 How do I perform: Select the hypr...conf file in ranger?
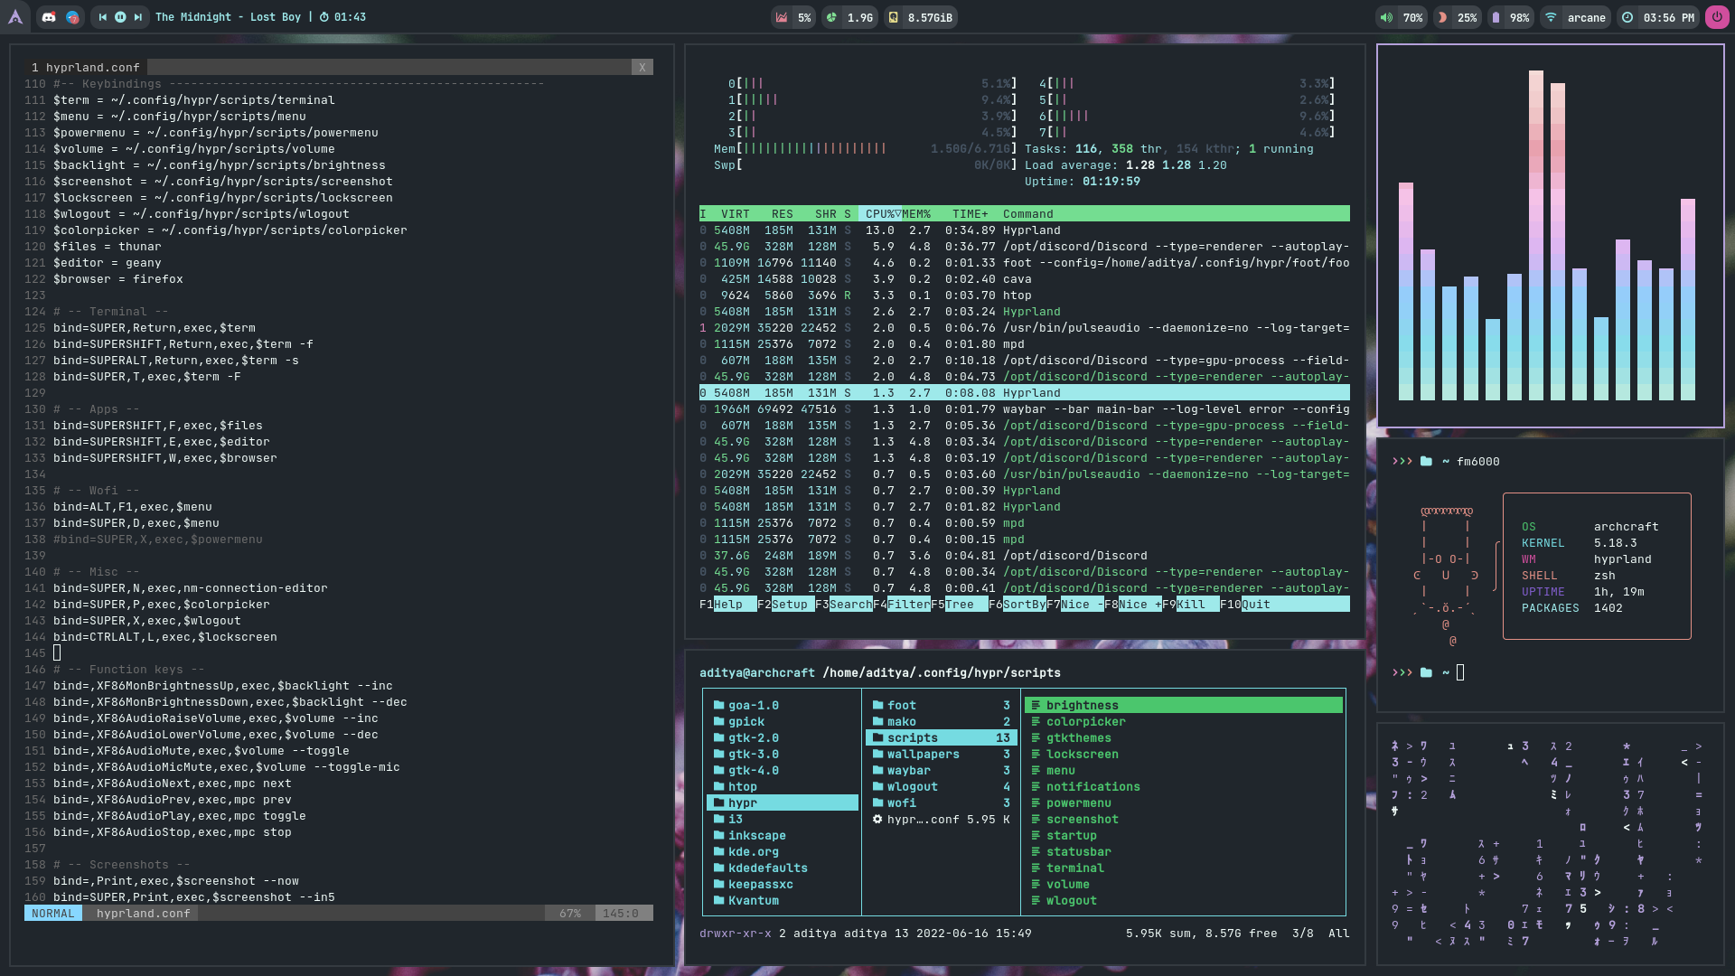tap(942, 820)
